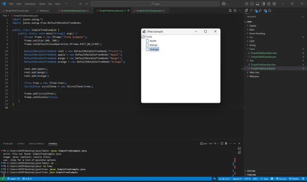Open the Run and Debug view icon
The image size is (307, 182).
pos(260,10)
